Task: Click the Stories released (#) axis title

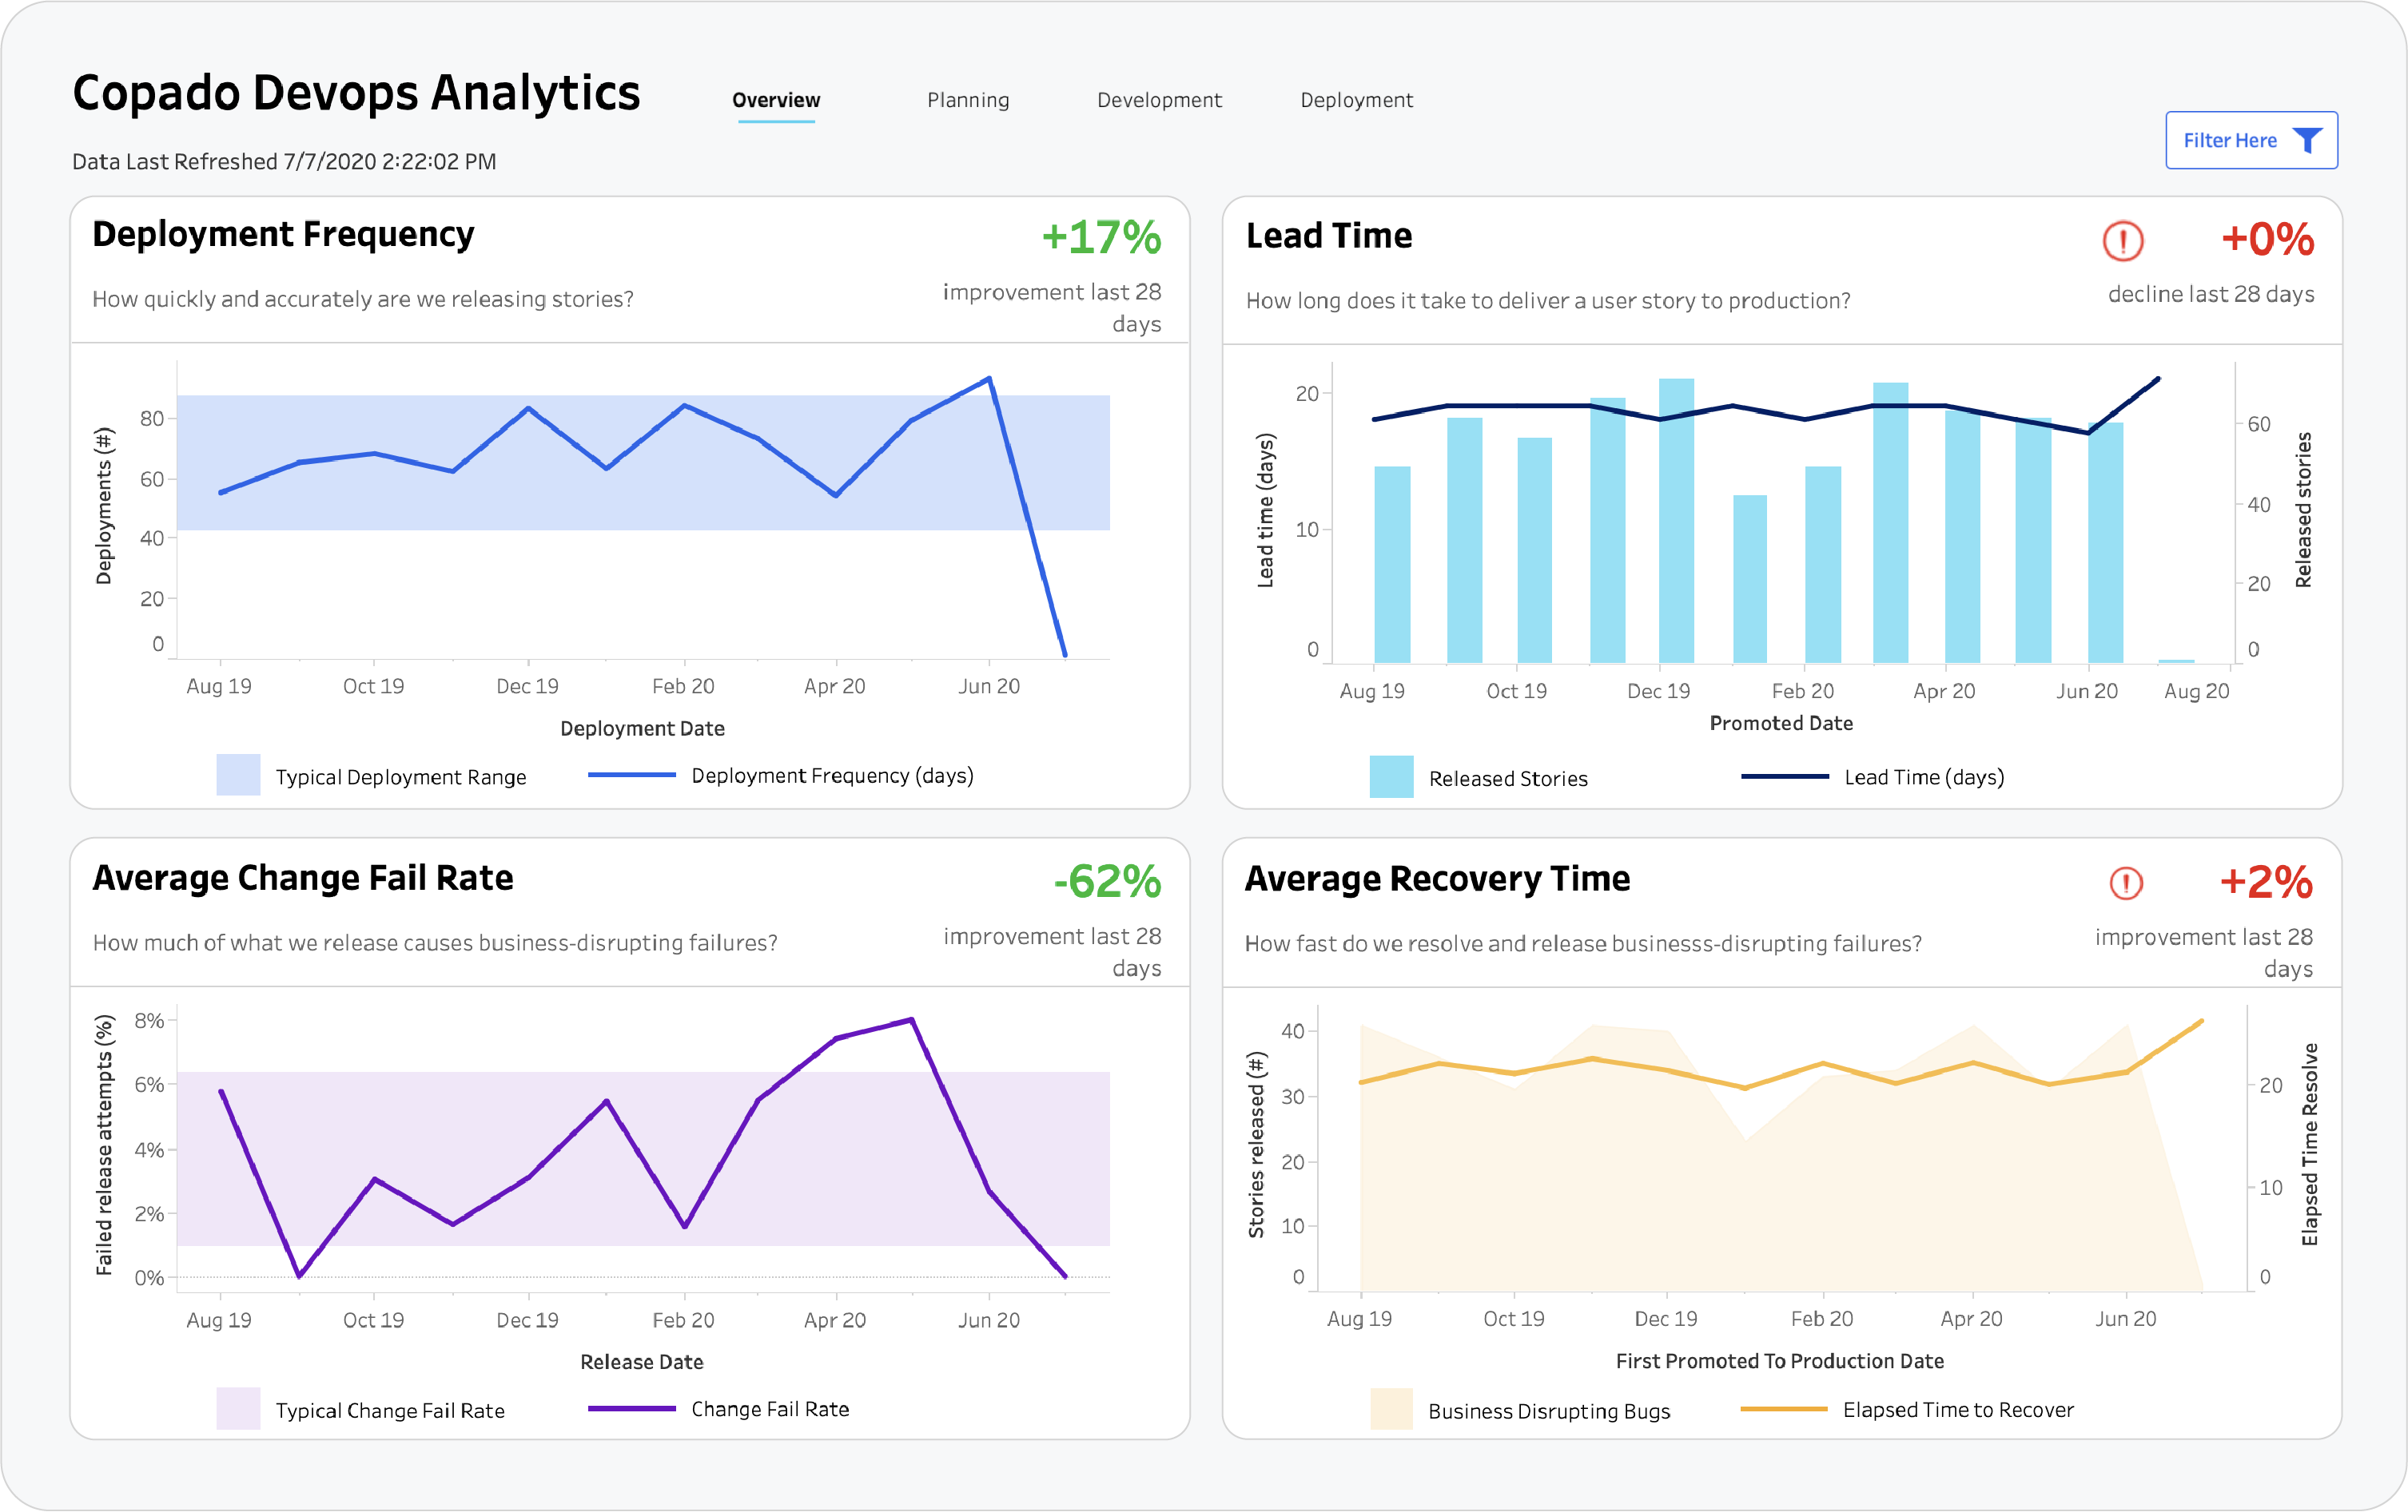Action: [x=1256, y=1145]
